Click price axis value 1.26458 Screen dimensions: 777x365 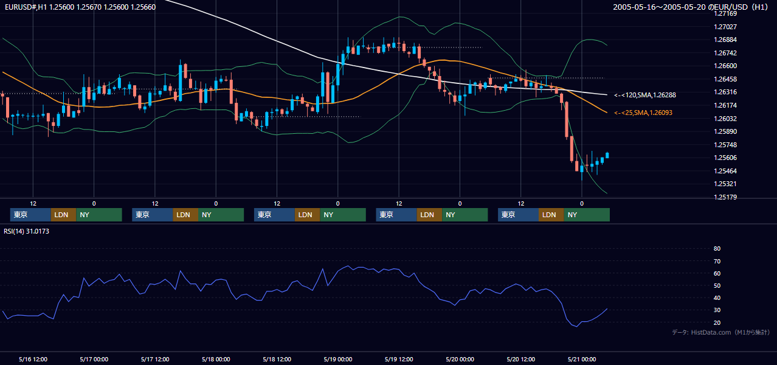click(x=725, y=79)
